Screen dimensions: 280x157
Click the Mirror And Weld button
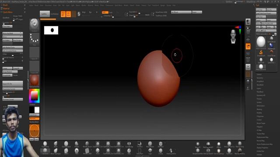pos(13,33)
